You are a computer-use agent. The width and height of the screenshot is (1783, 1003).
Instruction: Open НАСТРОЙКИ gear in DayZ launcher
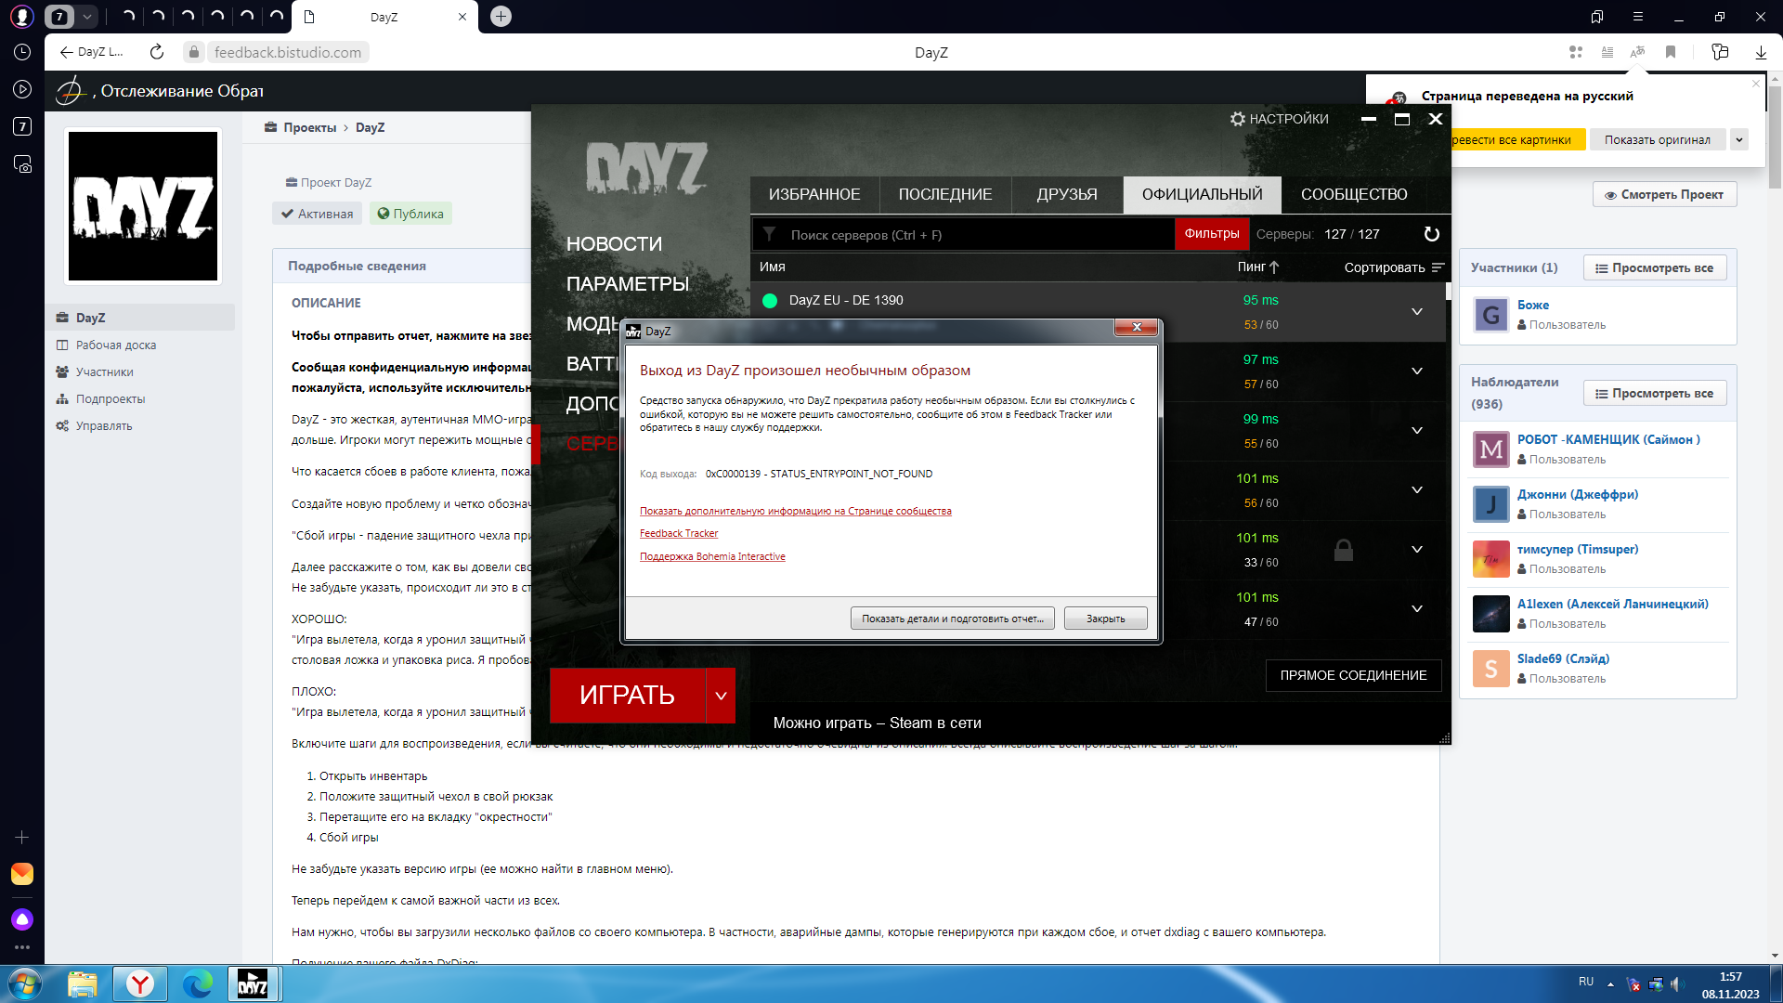[x=1279, y=119]
